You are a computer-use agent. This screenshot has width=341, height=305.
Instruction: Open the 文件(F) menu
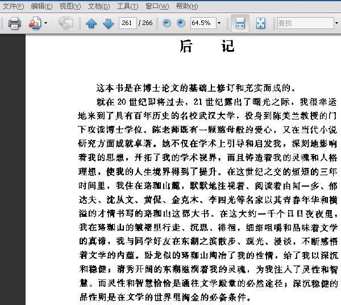13,6
